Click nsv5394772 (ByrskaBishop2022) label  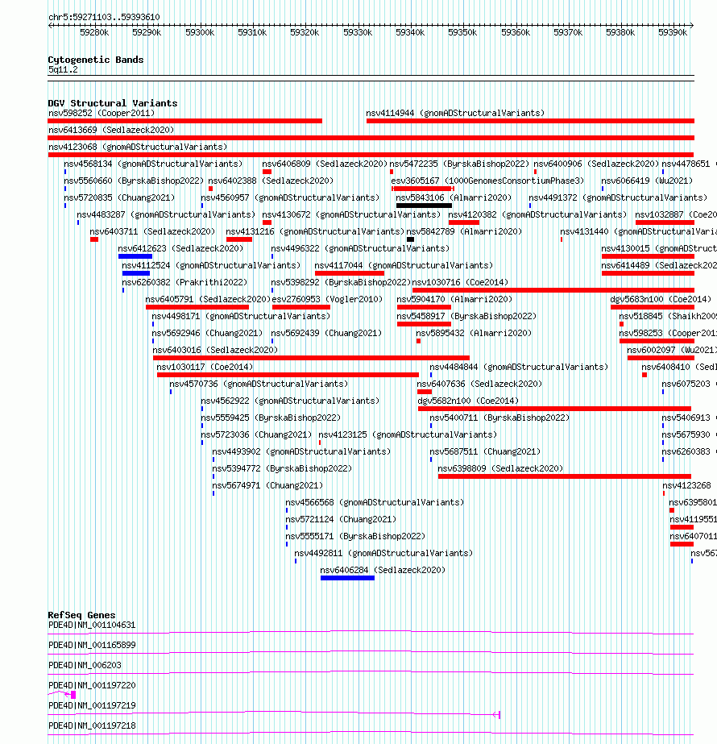[x=282, y=469]
